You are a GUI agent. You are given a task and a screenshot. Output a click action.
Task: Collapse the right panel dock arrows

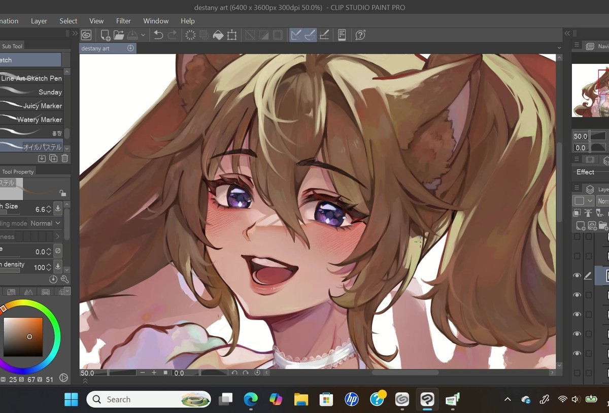(x=567, y=33)
